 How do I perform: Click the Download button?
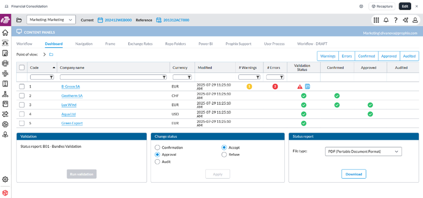(353, 174)
